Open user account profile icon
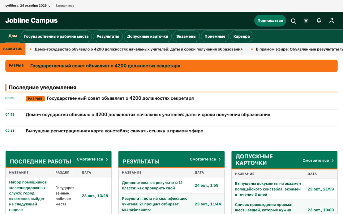The width and height of the screenshot is (343, 214). (x=332, y=21)
